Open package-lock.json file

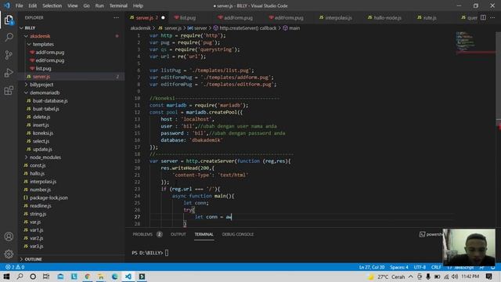tap(49, 197)
